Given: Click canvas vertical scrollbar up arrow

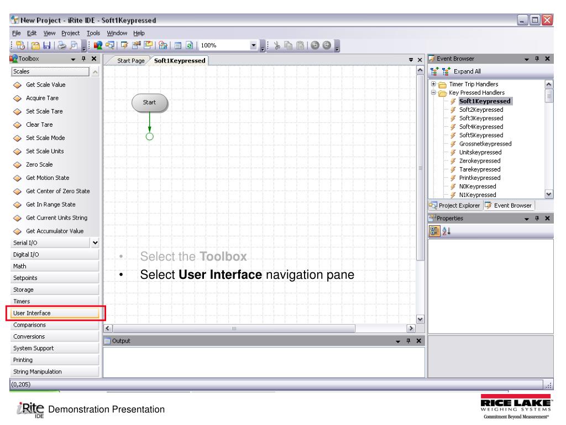Looking at the screenshot, I should click(x=420, y=70).
